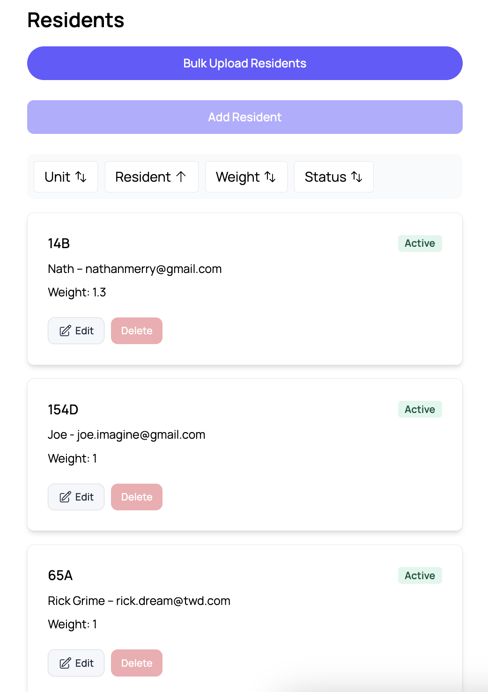488x692 pixels.
Task: Delete resident Nath in unit 14B
Action: click(137, 331)
